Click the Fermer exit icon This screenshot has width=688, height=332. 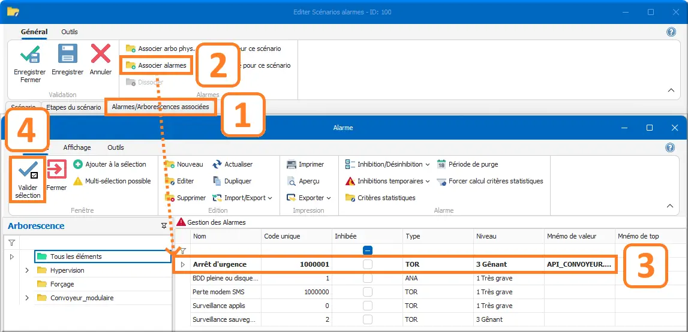(56, 170)
